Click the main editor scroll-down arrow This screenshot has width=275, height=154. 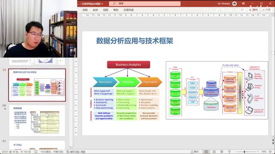point(273,137)
